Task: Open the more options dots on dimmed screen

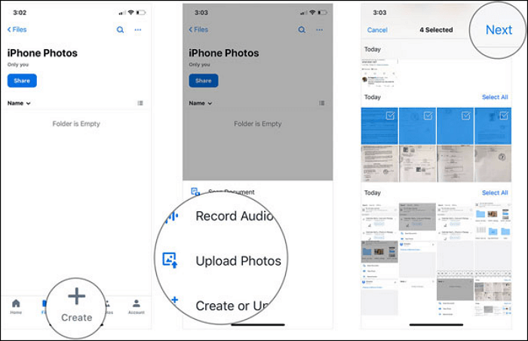Action: tap(319, 29)
